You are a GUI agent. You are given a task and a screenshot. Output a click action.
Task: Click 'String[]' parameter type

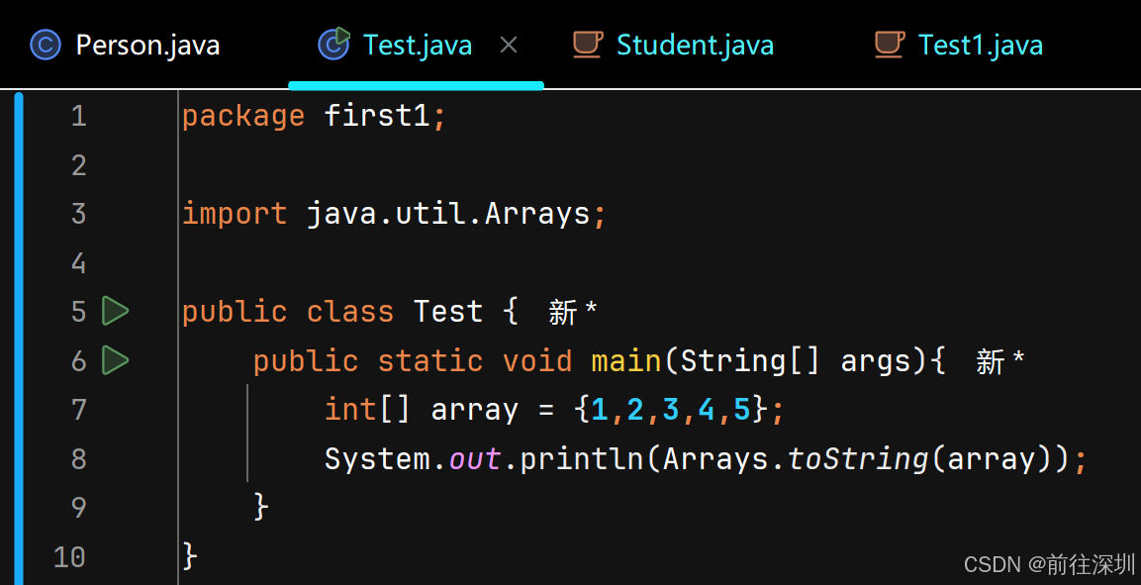750,361
